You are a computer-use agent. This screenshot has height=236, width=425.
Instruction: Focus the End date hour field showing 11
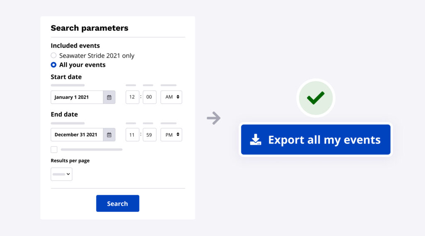(x=132, y=135)
